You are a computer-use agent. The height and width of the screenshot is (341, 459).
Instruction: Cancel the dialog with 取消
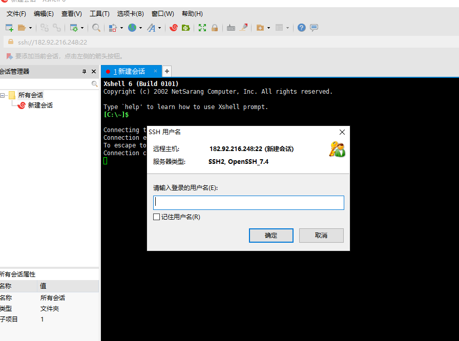coord(321,236)
